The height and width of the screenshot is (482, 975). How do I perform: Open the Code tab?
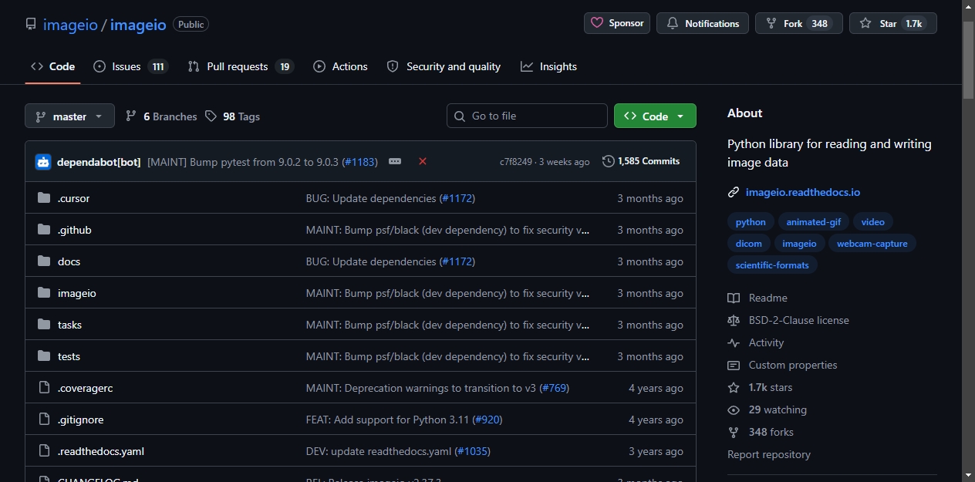[x=52, y=66]
